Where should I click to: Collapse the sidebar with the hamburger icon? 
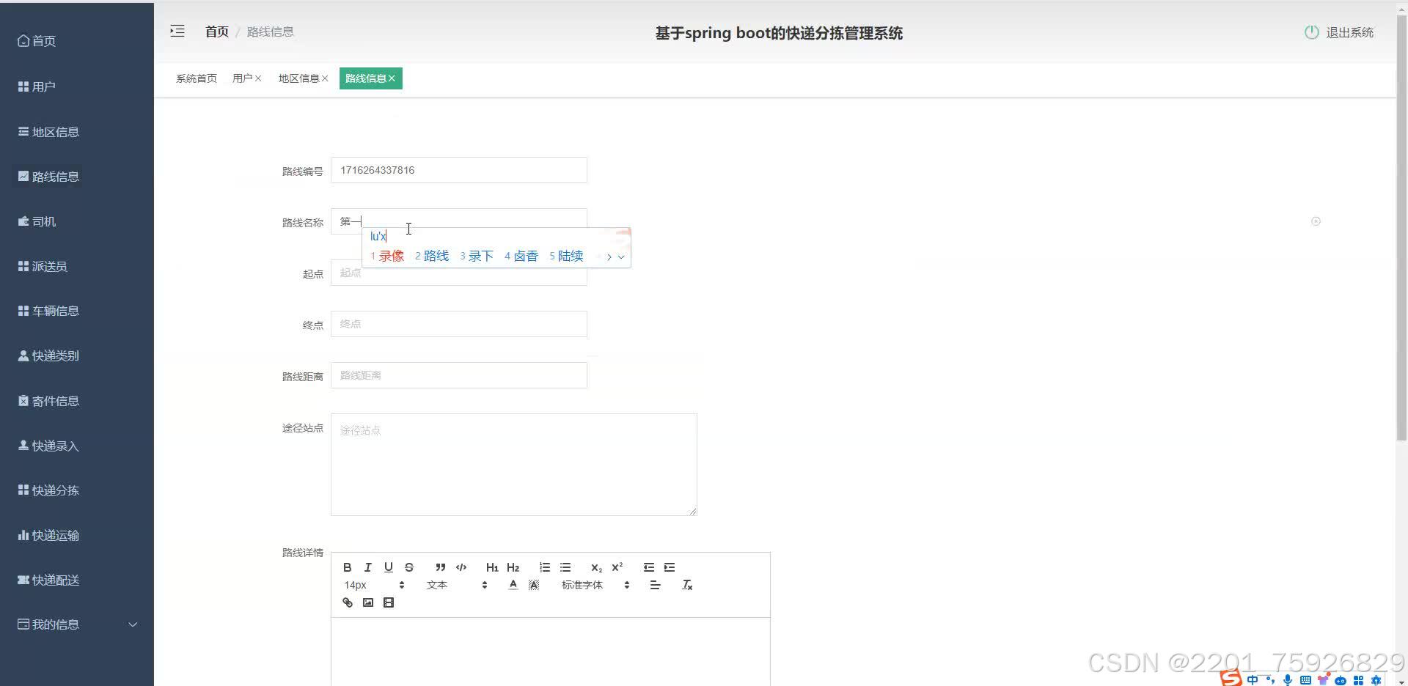177,31
